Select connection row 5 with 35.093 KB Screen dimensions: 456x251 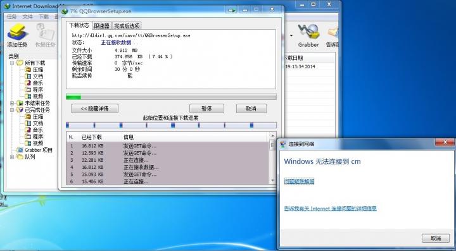[x=168, y=174]
